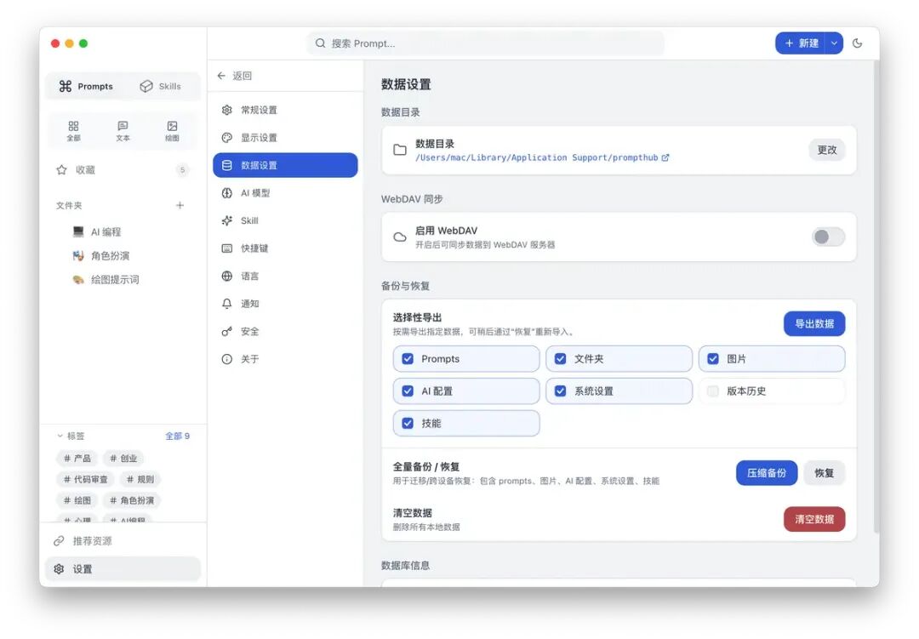
Task: Click folder icon in 数据目录 card
Action: point(400,150)
